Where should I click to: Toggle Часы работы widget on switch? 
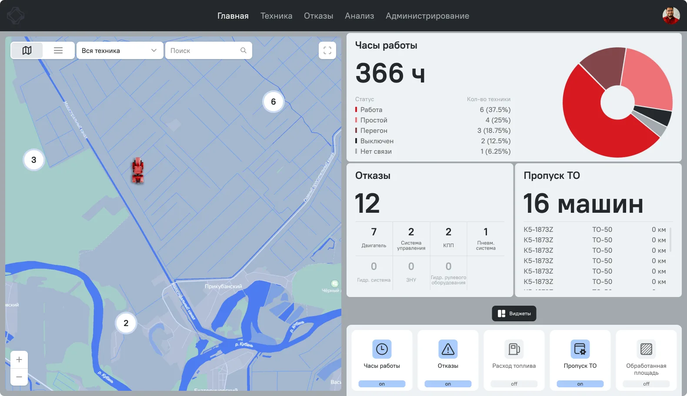tap(382, 384)
